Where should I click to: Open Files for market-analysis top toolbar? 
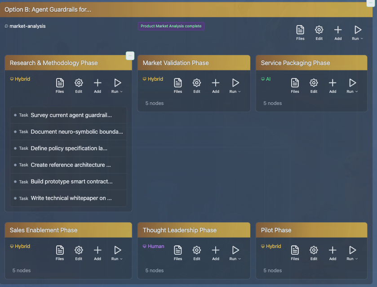[x=300, y=33]
